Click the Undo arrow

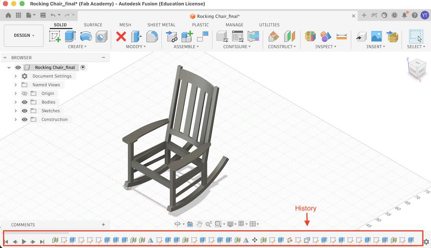click(x=53, y=15)
